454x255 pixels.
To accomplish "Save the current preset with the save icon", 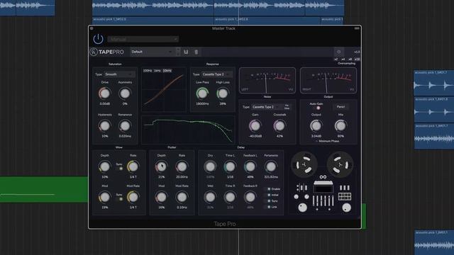I will [186, 52].
